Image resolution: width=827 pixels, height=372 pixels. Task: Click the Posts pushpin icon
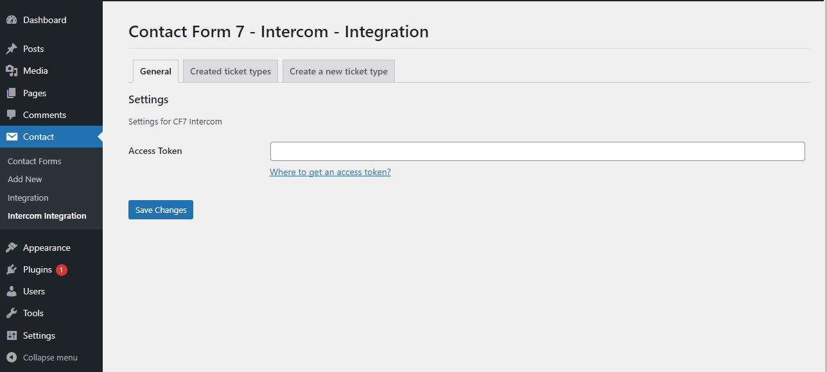[x=12, y=49]
